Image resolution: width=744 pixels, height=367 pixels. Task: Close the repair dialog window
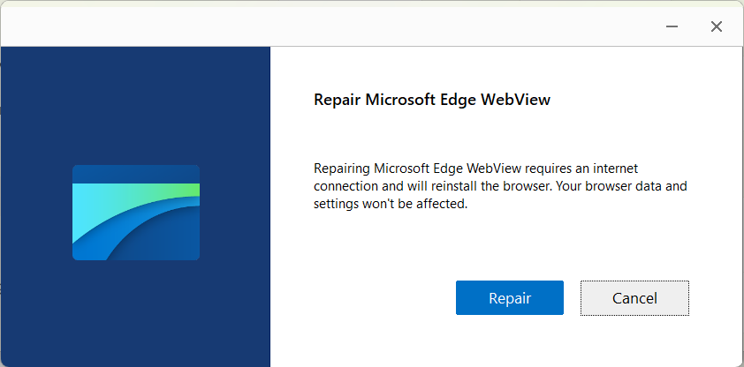717,26
